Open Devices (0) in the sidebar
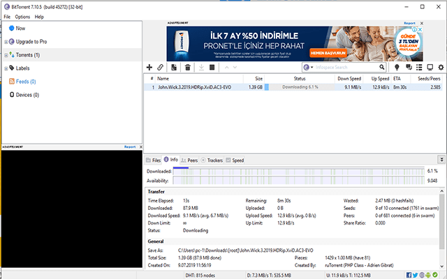447x279 pixels. click(x=27, y=95)
